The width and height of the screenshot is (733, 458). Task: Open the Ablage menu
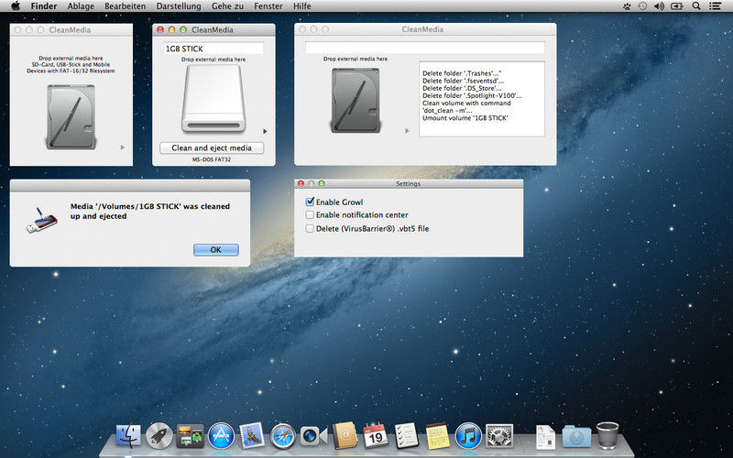pyautogui.click(x=81, y=6)
